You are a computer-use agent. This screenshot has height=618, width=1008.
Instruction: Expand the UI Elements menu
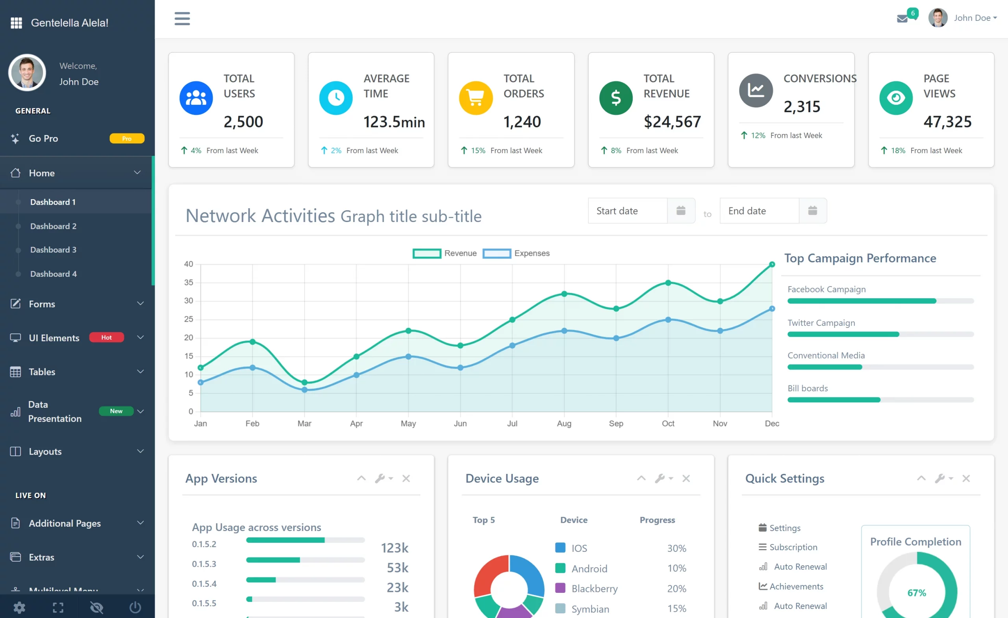tap(54, 337)
